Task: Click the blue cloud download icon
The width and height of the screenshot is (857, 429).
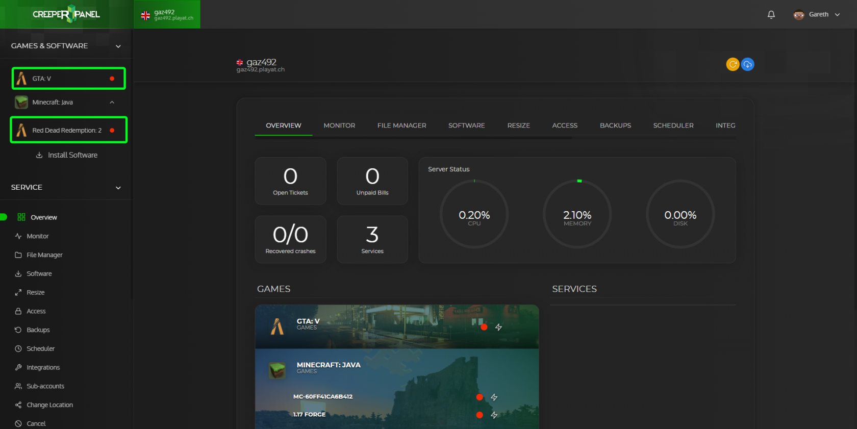Action: pos(747,64)
